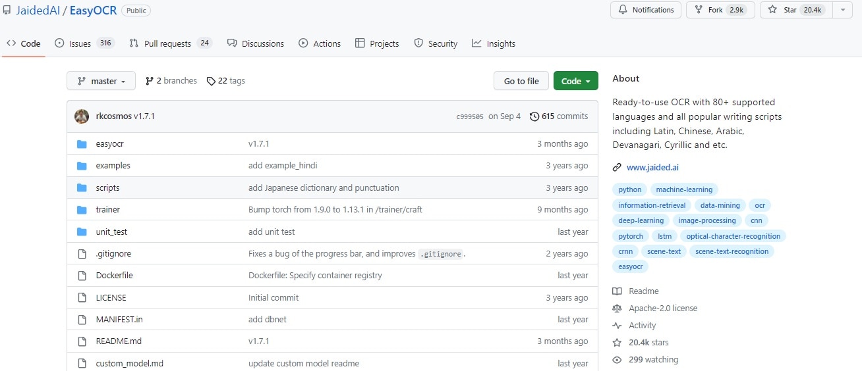Click the scales icon beside Apache-2.0 license
The height and width of the screenshot is (371, 862).
tap(617, 309)
